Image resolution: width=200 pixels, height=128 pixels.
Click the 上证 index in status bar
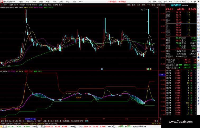click(4, 126)
